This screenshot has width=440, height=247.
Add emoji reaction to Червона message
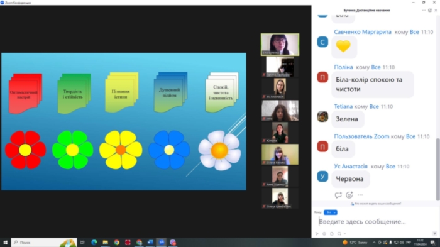[349, 195]
